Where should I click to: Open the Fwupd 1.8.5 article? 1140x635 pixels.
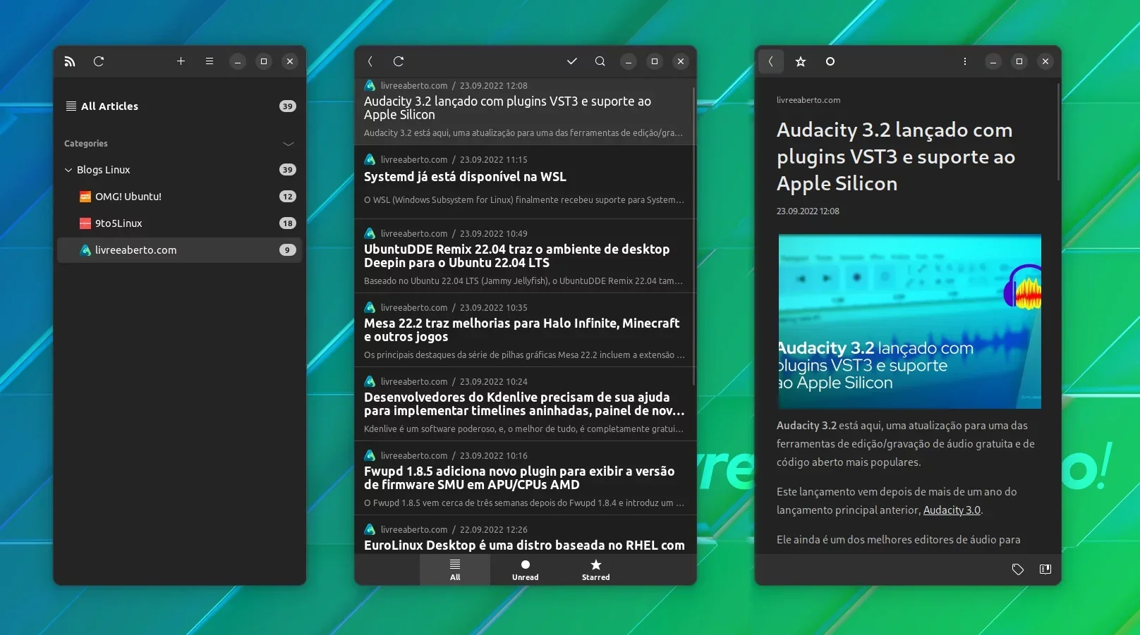coord(524,478)
